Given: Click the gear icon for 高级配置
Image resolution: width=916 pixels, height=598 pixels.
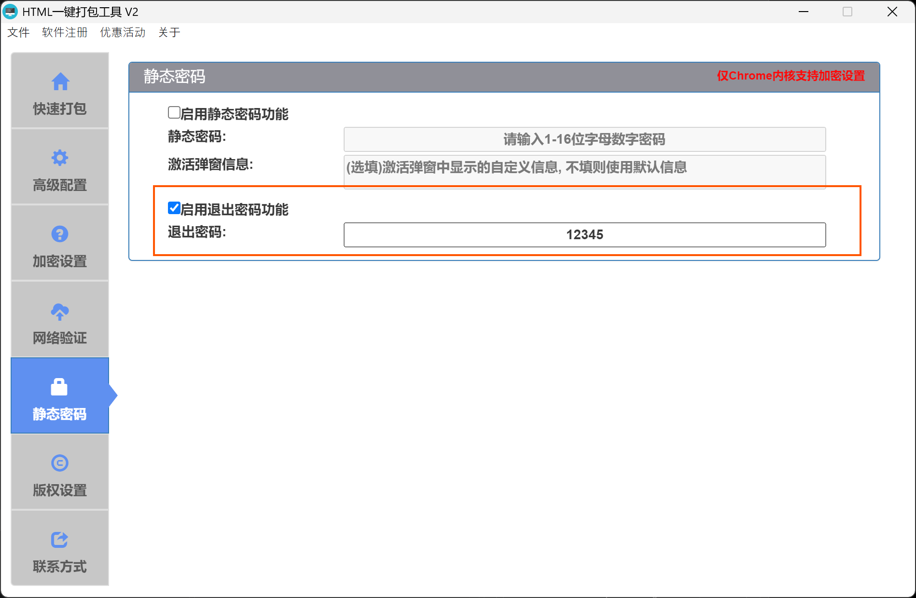Looking at the screenshot, I should click(60, 158).
